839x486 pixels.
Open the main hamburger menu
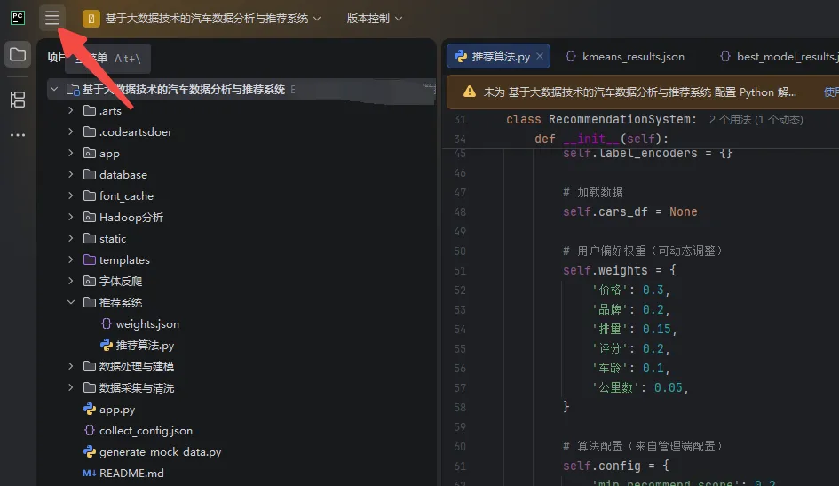click(51, 18)
